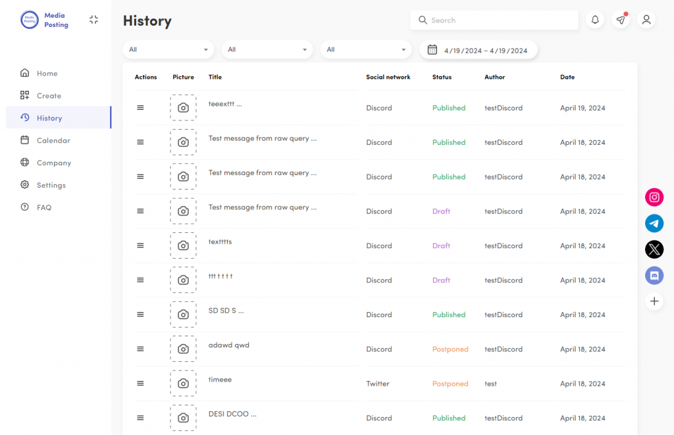Open actions menu for the "teeexttt" post
The image size is (674, 435).
(x=140, y=107)
